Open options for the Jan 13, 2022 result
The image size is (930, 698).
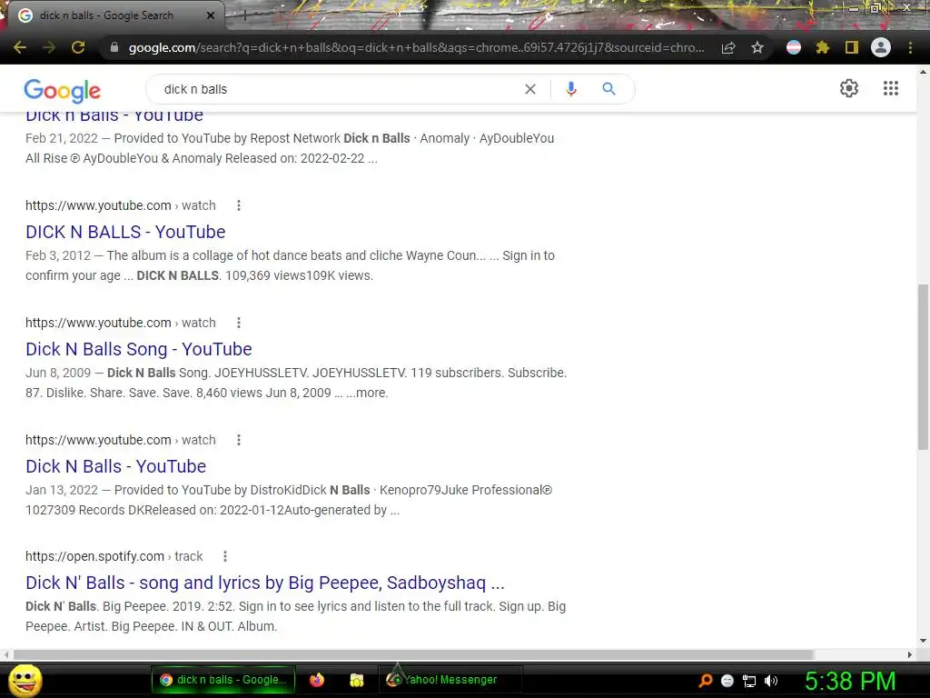pyautogui.click(x=239, y=440)
